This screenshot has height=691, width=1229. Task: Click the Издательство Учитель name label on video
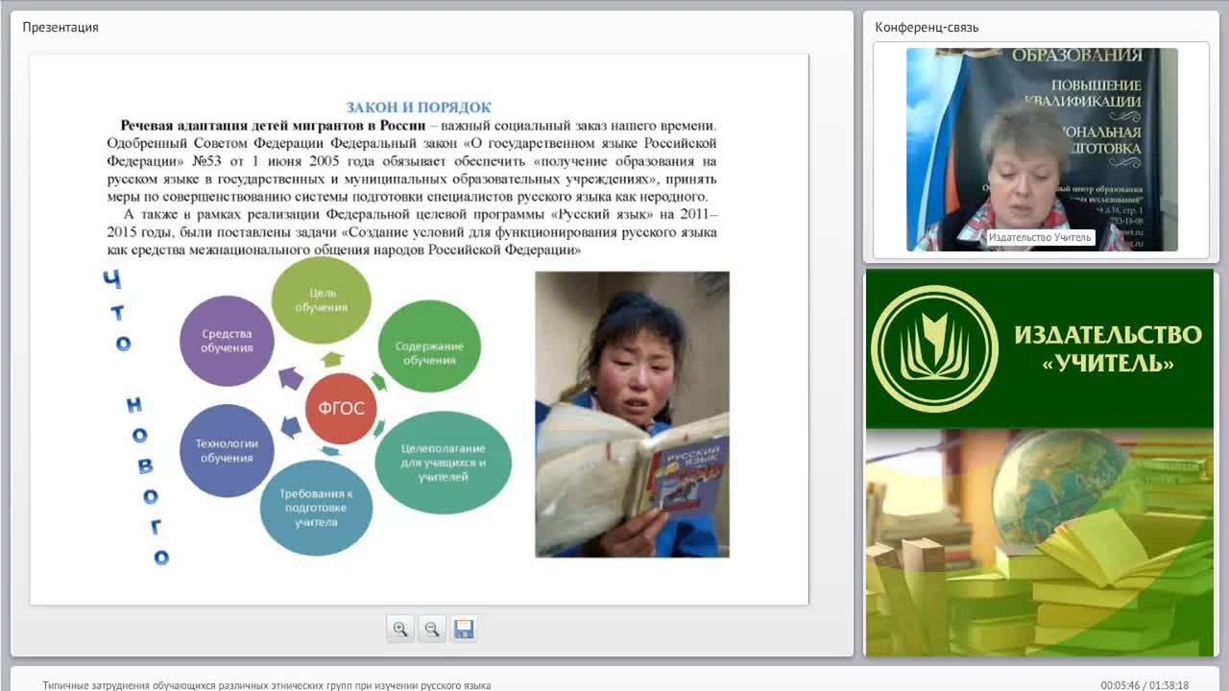[1040, 237]
